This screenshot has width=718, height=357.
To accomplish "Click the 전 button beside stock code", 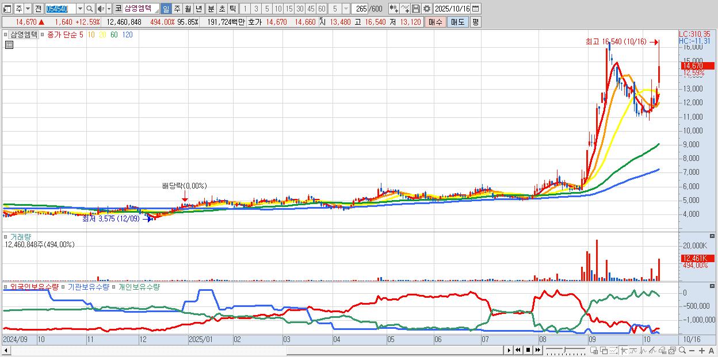I will click(x=38, y=9).
